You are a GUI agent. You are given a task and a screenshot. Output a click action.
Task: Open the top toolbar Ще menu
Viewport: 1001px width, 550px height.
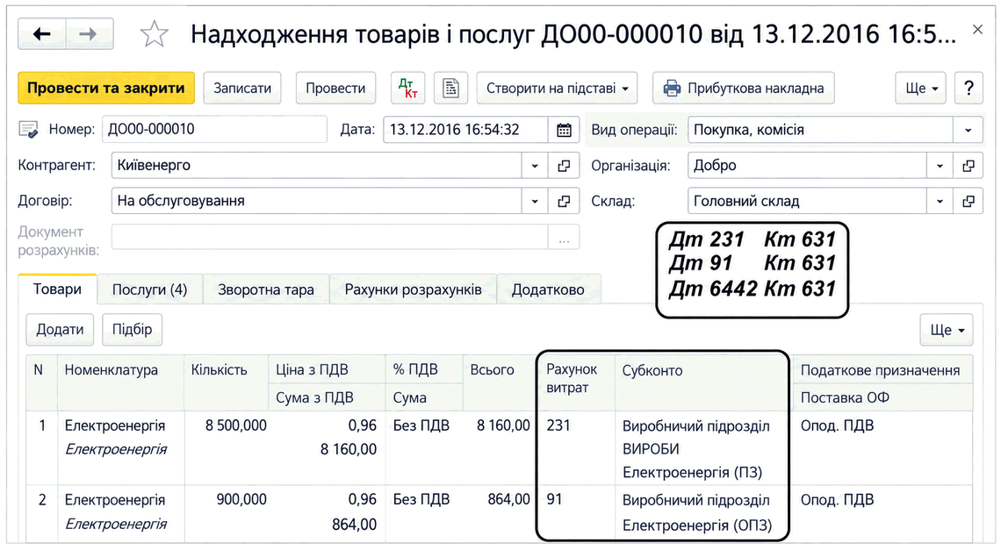[x=921, y=88]
